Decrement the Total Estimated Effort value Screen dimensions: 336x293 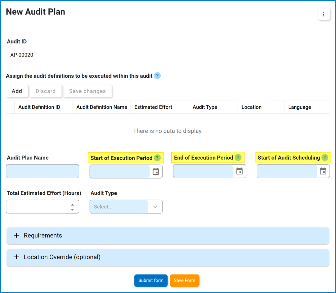click(72, 209)
